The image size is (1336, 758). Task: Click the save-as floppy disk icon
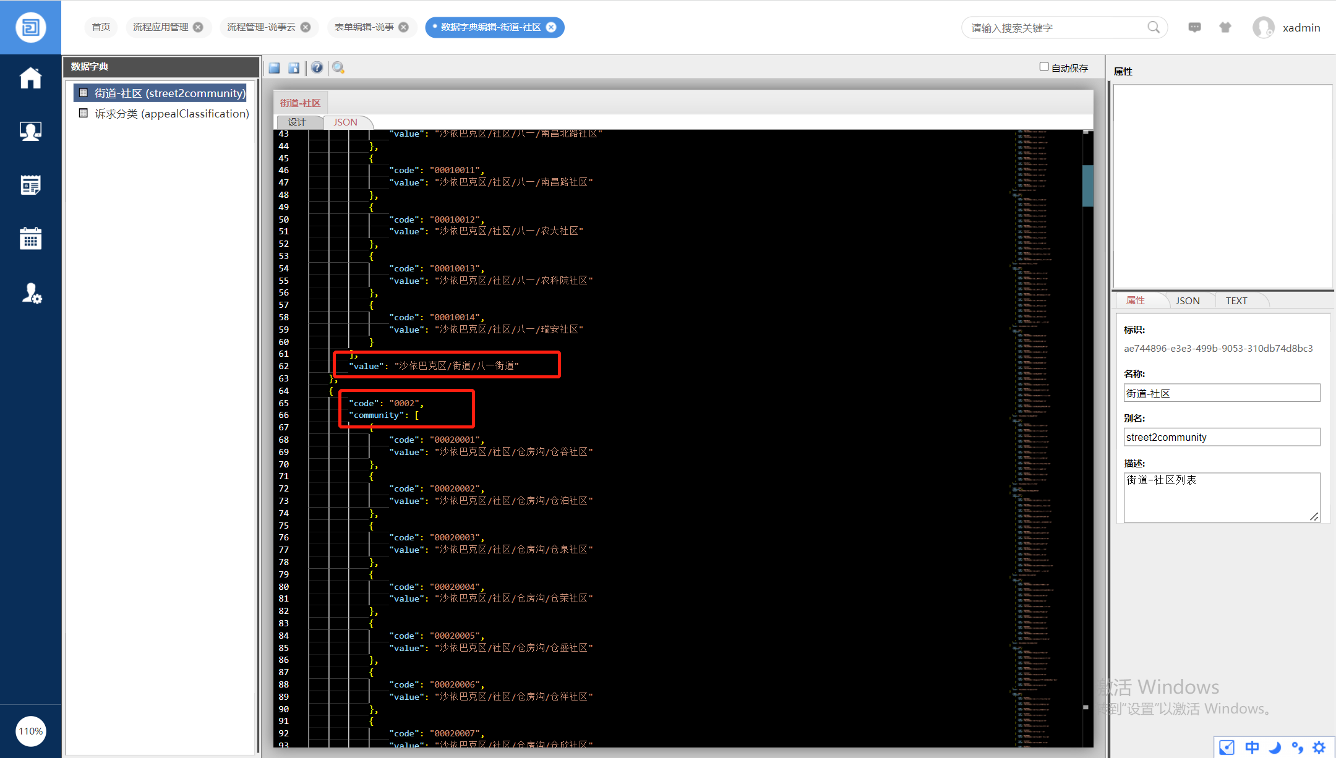coord(294,68)
